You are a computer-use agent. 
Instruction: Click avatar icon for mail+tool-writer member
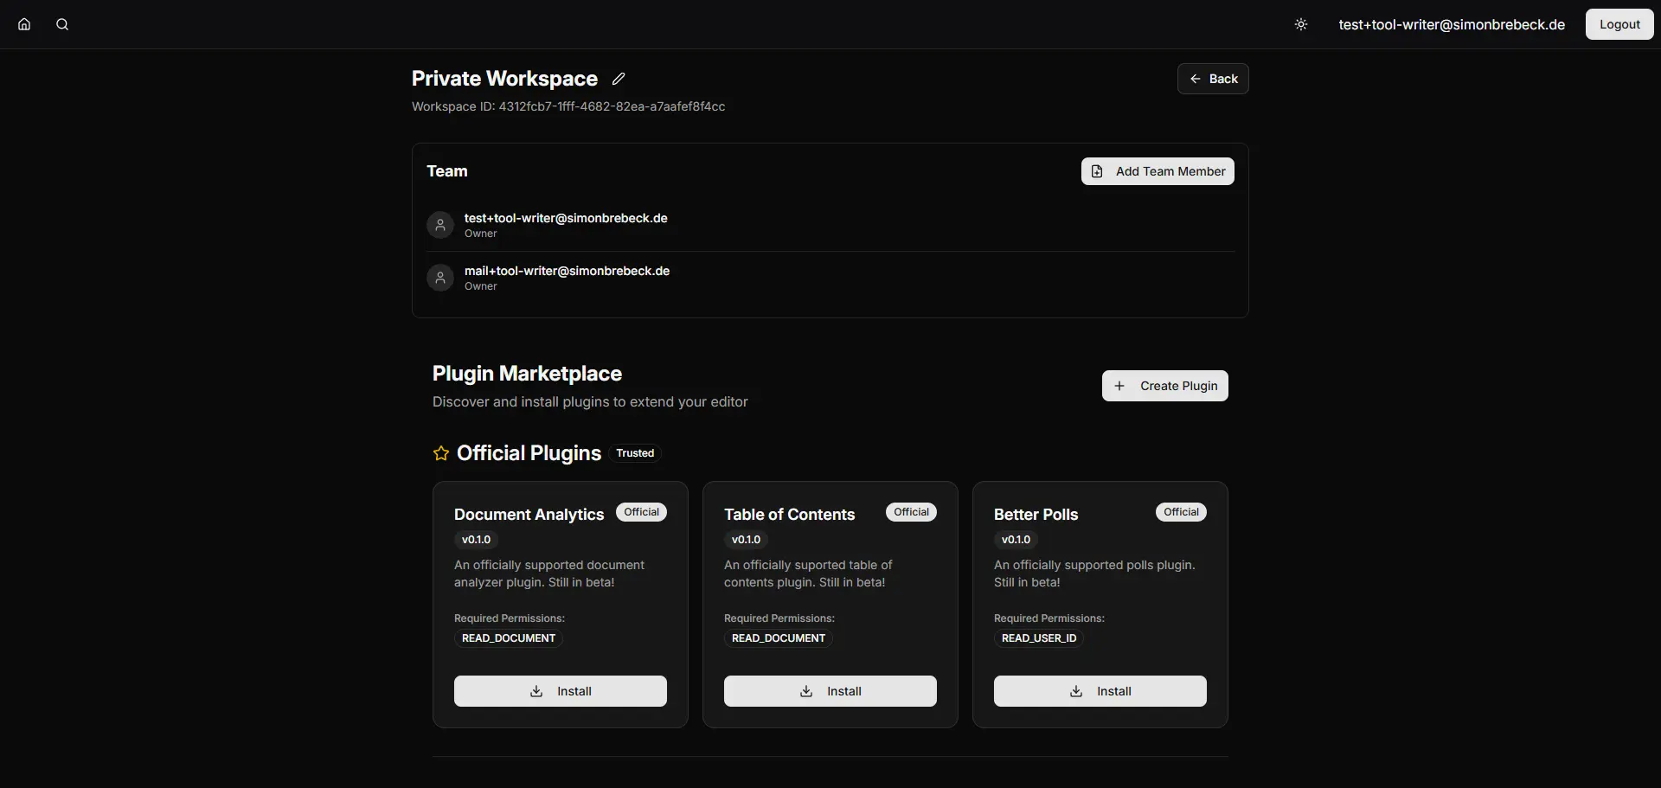click(x=440, y=278)
